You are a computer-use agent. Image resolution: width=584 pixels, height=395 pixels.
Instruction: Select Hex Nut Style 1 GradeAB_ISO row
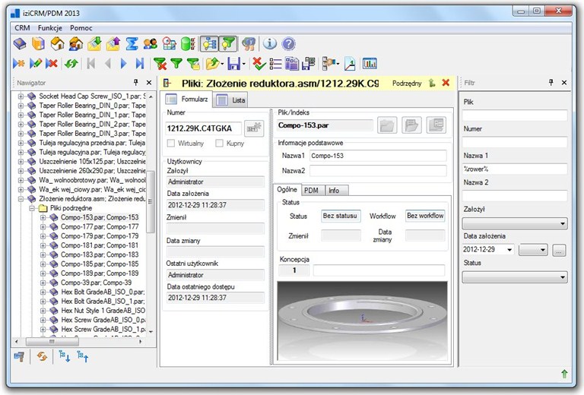click(103, 310)
